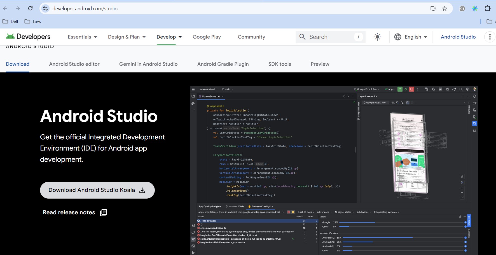
Task: Close the ForYouScreen.kt tab
Action: (222, 96)
